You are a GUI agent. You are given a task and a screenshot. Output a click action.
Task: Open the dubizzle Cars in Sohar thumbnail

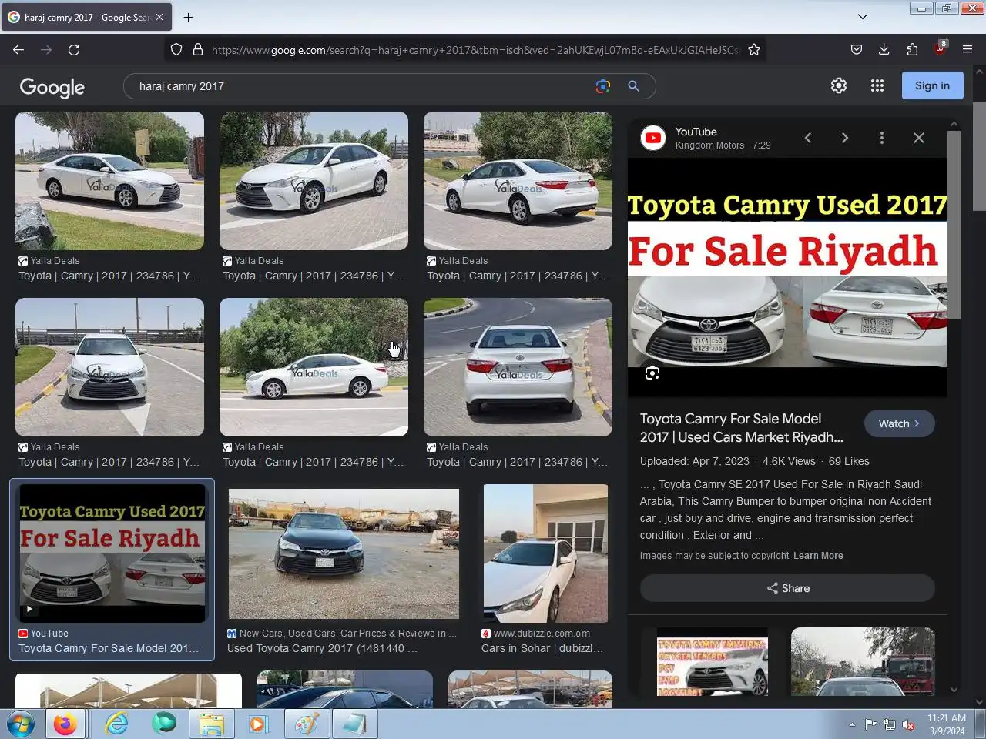pyautogui.click(x=545, y=553)
